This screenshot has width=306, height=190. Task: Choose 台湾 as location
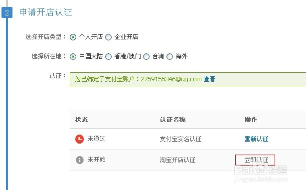[x=146, y=57]
